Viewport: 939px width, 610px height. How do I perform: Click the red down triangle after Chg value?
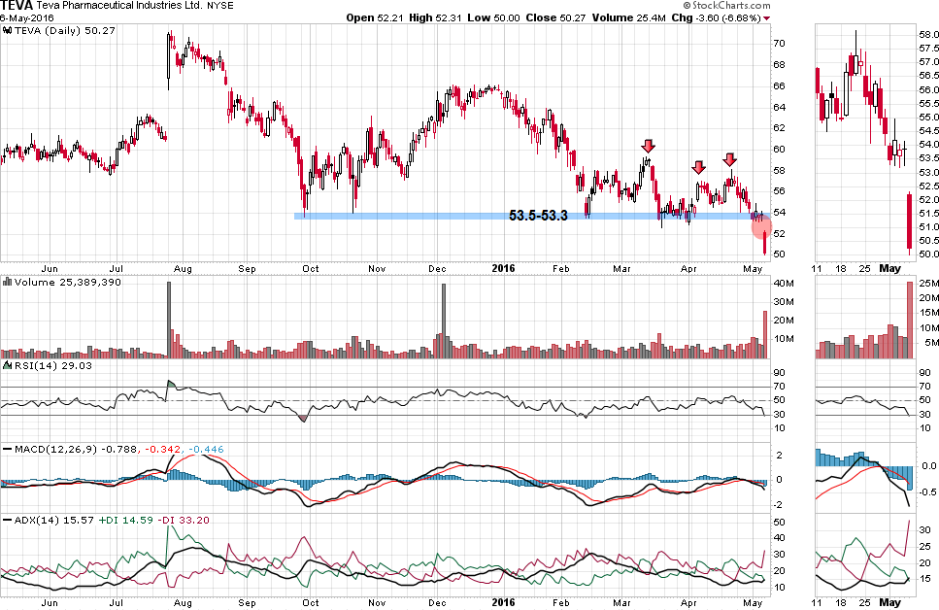(x=766, y=18)
